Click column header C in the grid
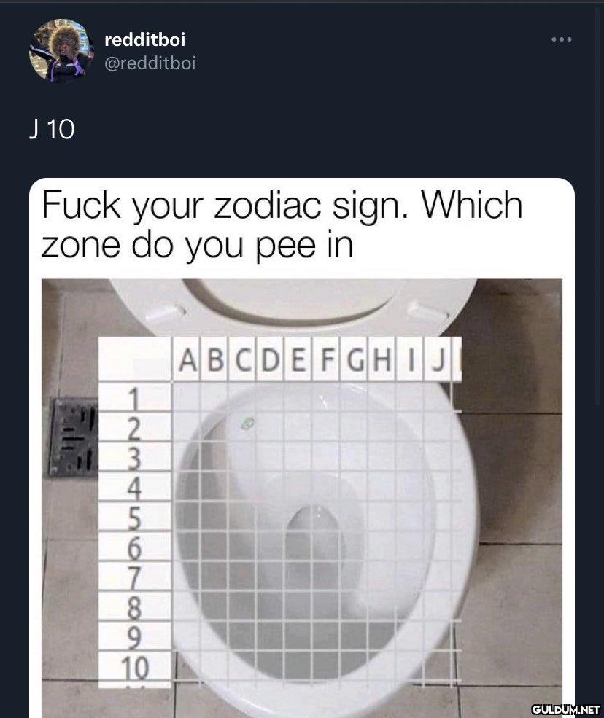604x718 pixels. pos(243,360)
